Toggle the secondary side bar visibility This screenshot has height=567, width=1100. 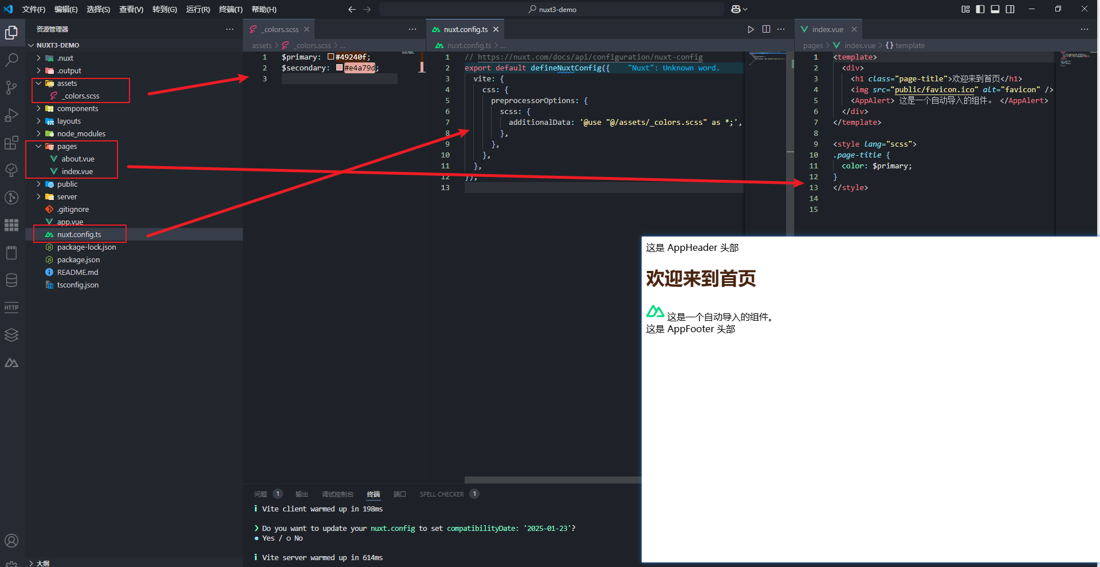(1010, 9)
